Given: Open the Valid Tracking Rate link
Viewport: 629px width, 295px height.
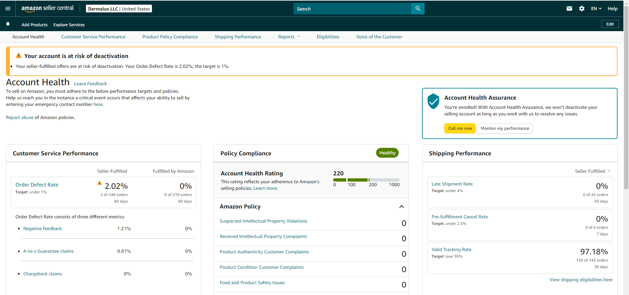Looking at the screenshot, I should tap(451, 249).
